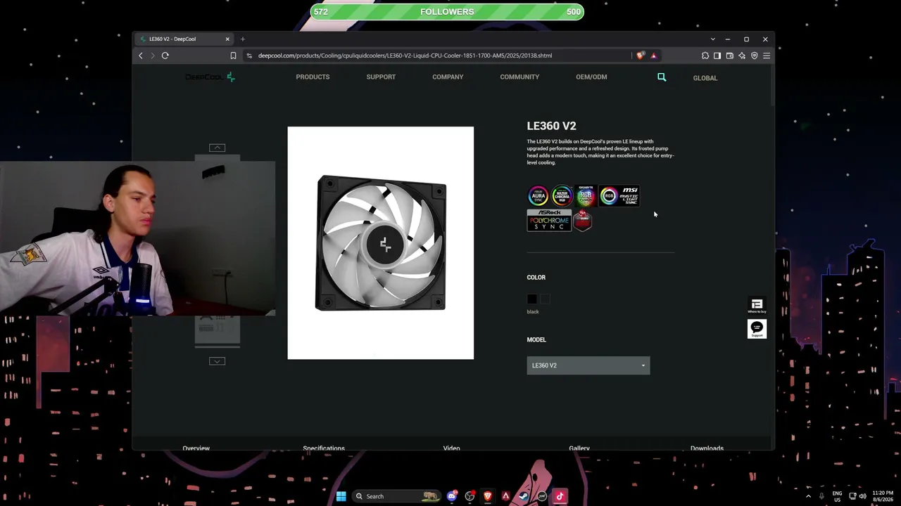The image size is (901, 506).
Task: Open the tab search chevron in title bar
Action: [x=712, y=39]
